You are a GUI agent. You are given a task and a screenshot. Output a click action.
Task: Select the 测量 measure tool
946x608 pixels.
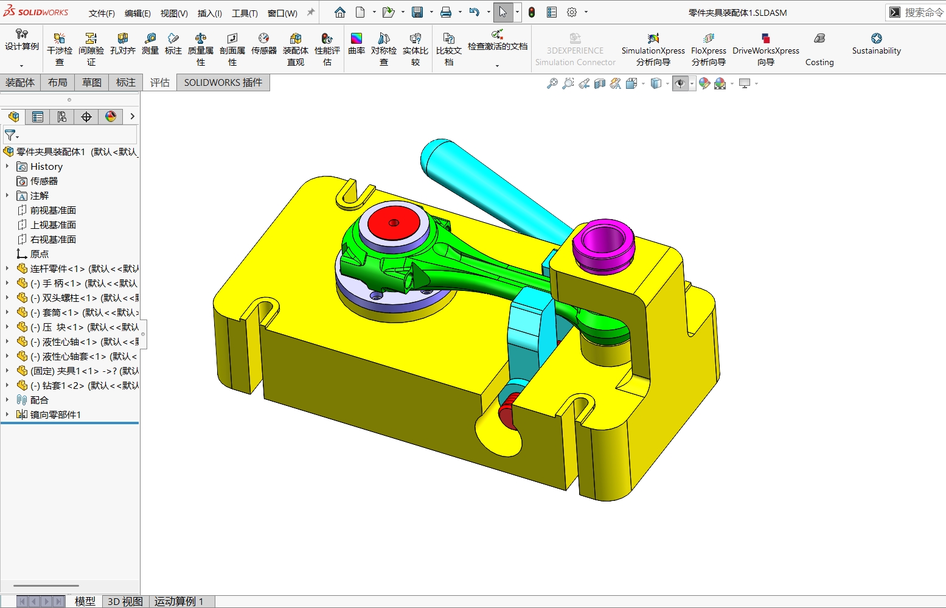(x=150, y=44)
